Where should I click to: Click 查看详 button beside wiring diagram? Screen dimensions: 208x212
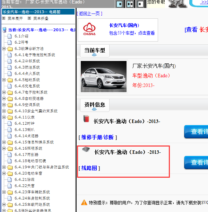pyautogui.click(x=196, y=162)
